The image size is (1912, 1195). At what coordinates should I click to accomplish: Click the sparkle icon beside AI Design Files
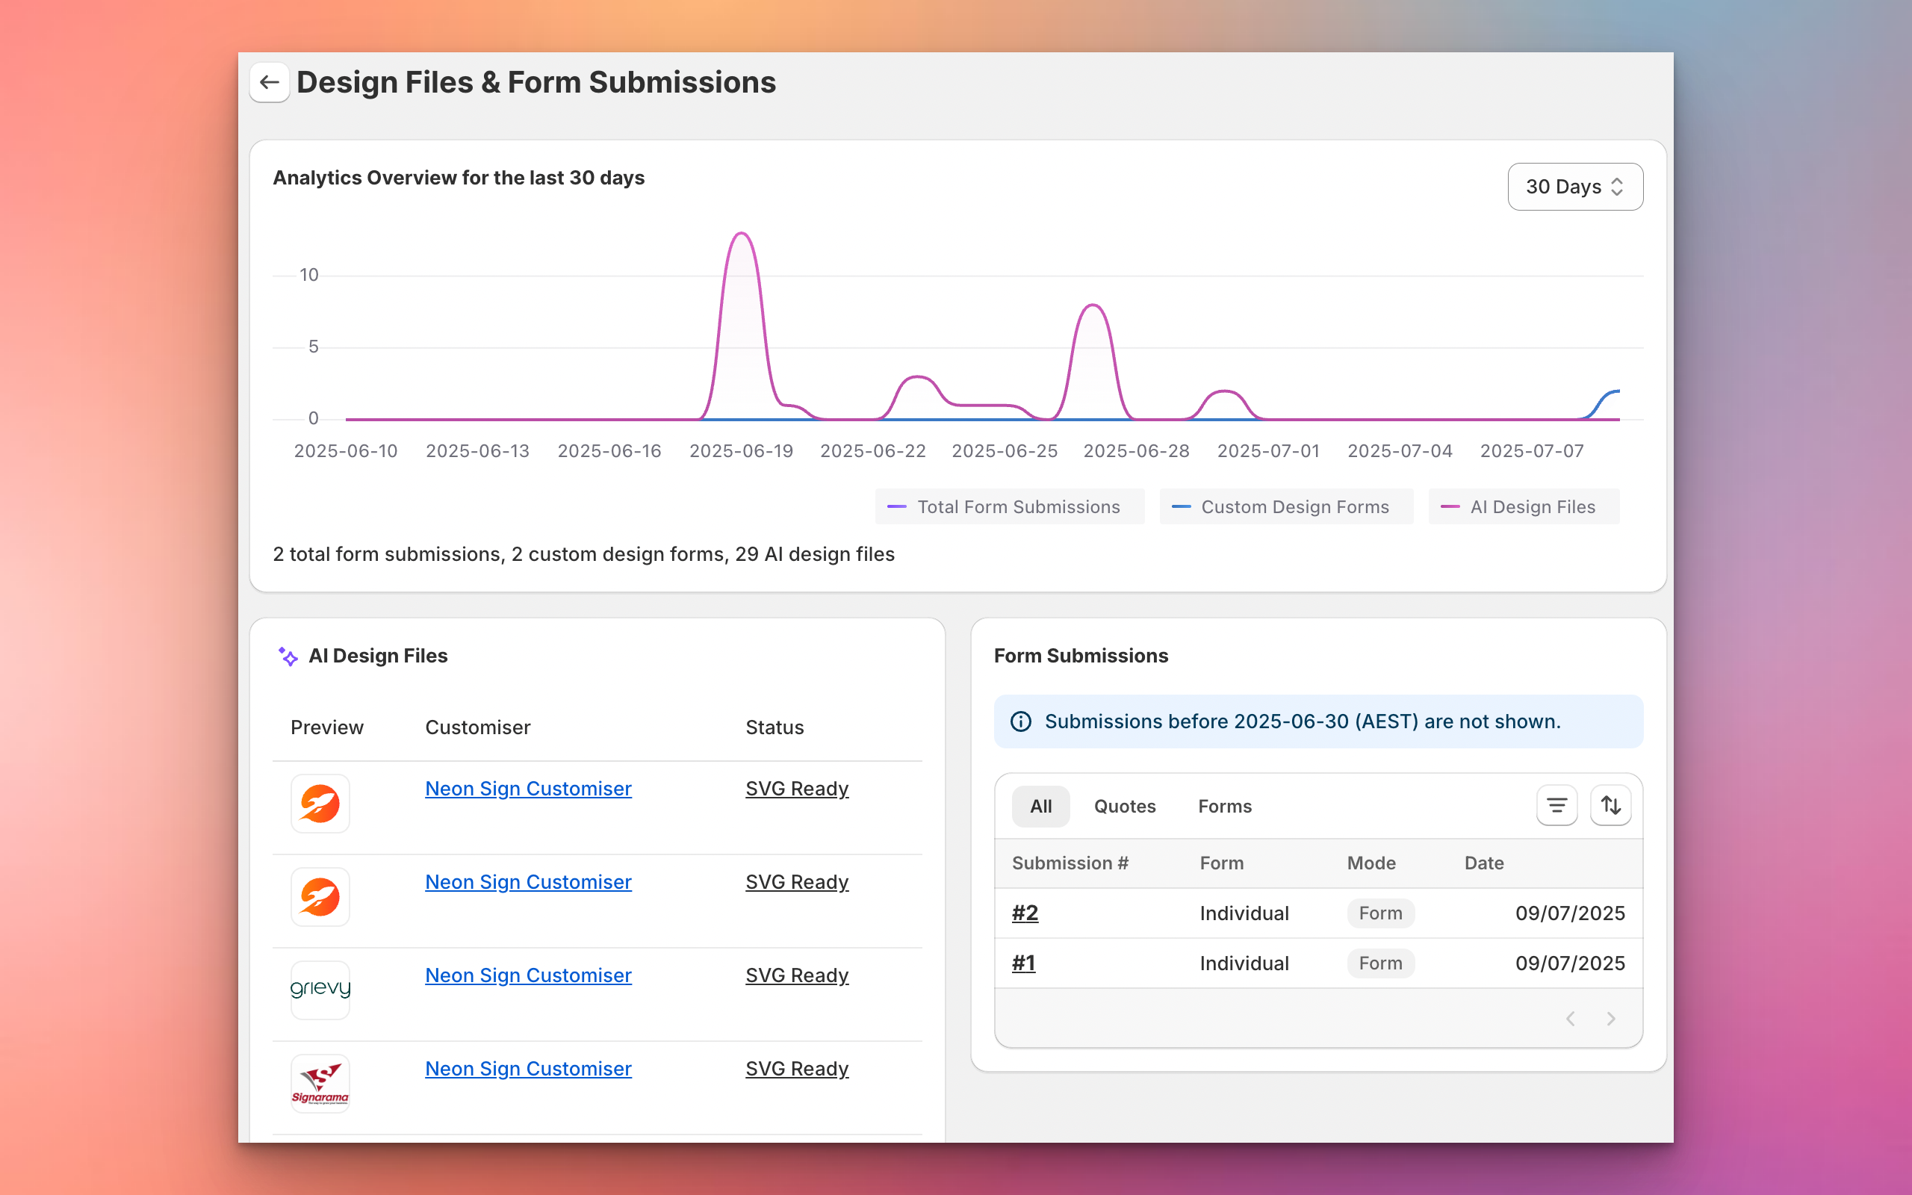point(288,656)
